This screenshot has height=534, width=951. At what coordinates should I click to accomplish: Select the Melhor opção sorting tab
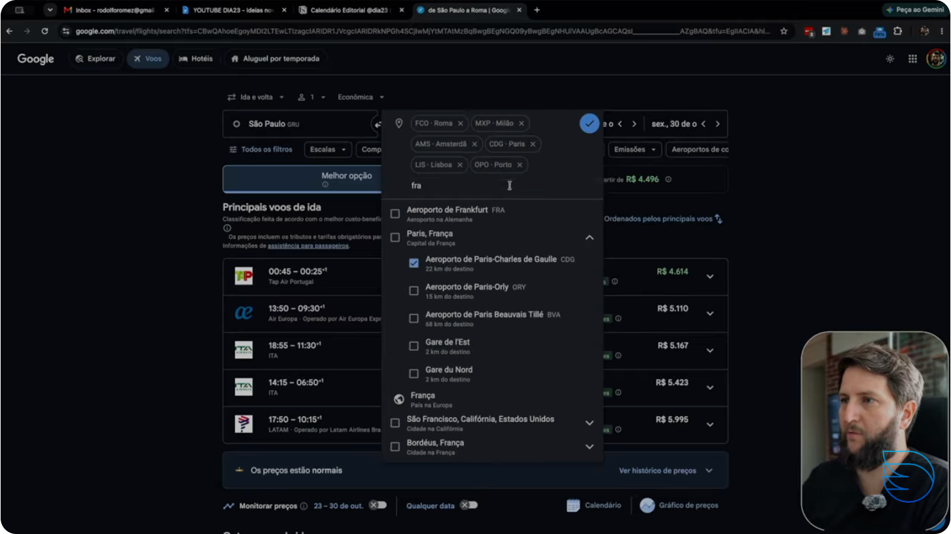click(303, 179)
